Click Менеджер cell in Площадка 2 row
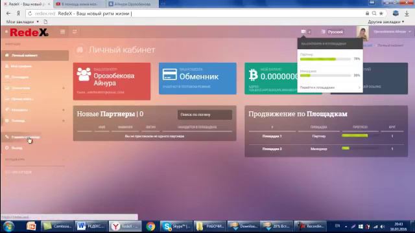 [318, 149]
